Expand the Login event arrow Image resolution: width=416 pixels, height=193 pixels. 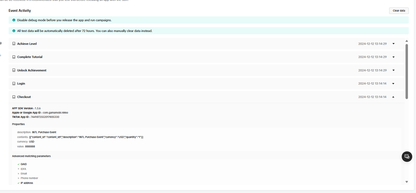tap(393, 83)
